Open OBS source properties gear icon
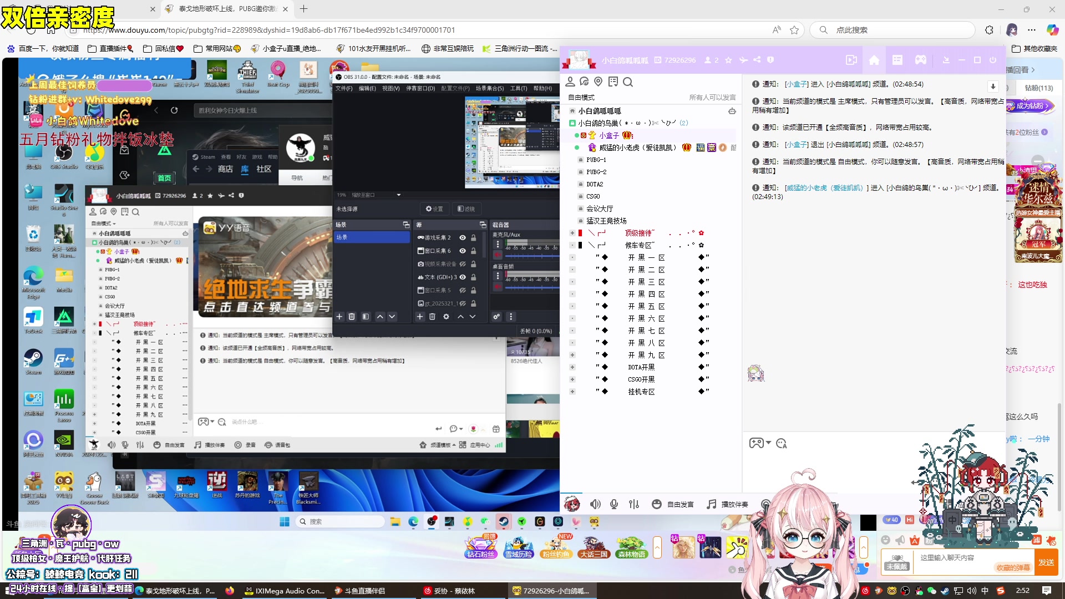The height and width of the screenshot is (599, 1065). (446, 317)
